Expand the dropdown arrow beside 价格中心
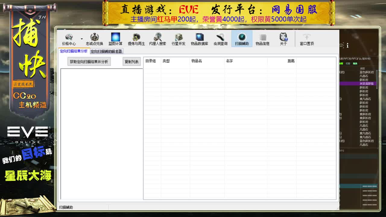Screen dimensions: 386x217 81,39
